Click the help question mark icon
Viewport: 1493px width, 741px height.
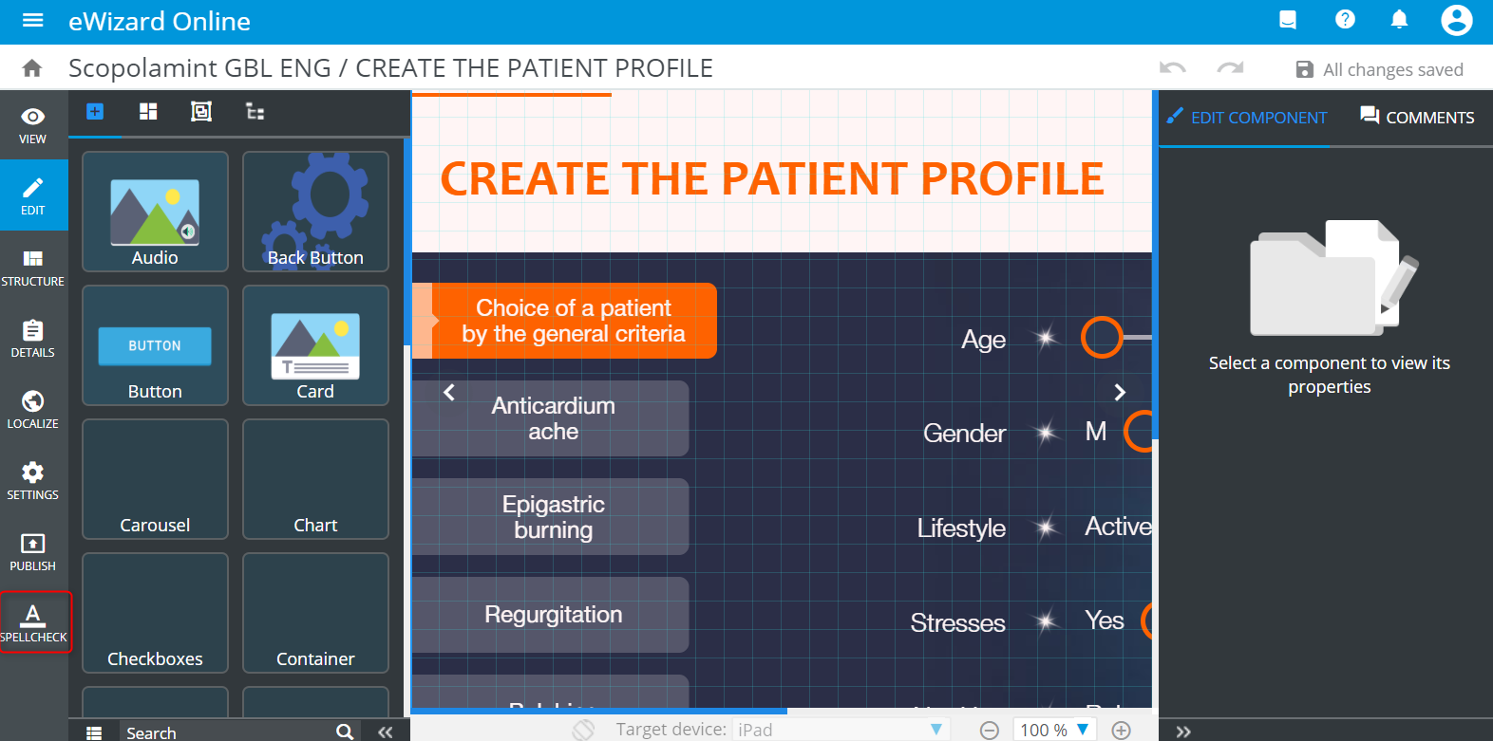[1345, 20]
